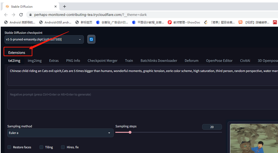The width and height of the screenshot is (278, 153).
Task: Open the ShowDoc bookmark
Action: 184,23
